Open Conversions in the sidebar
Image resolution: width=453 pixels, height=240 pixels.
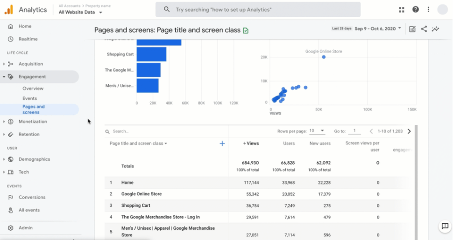pos(32,197)
